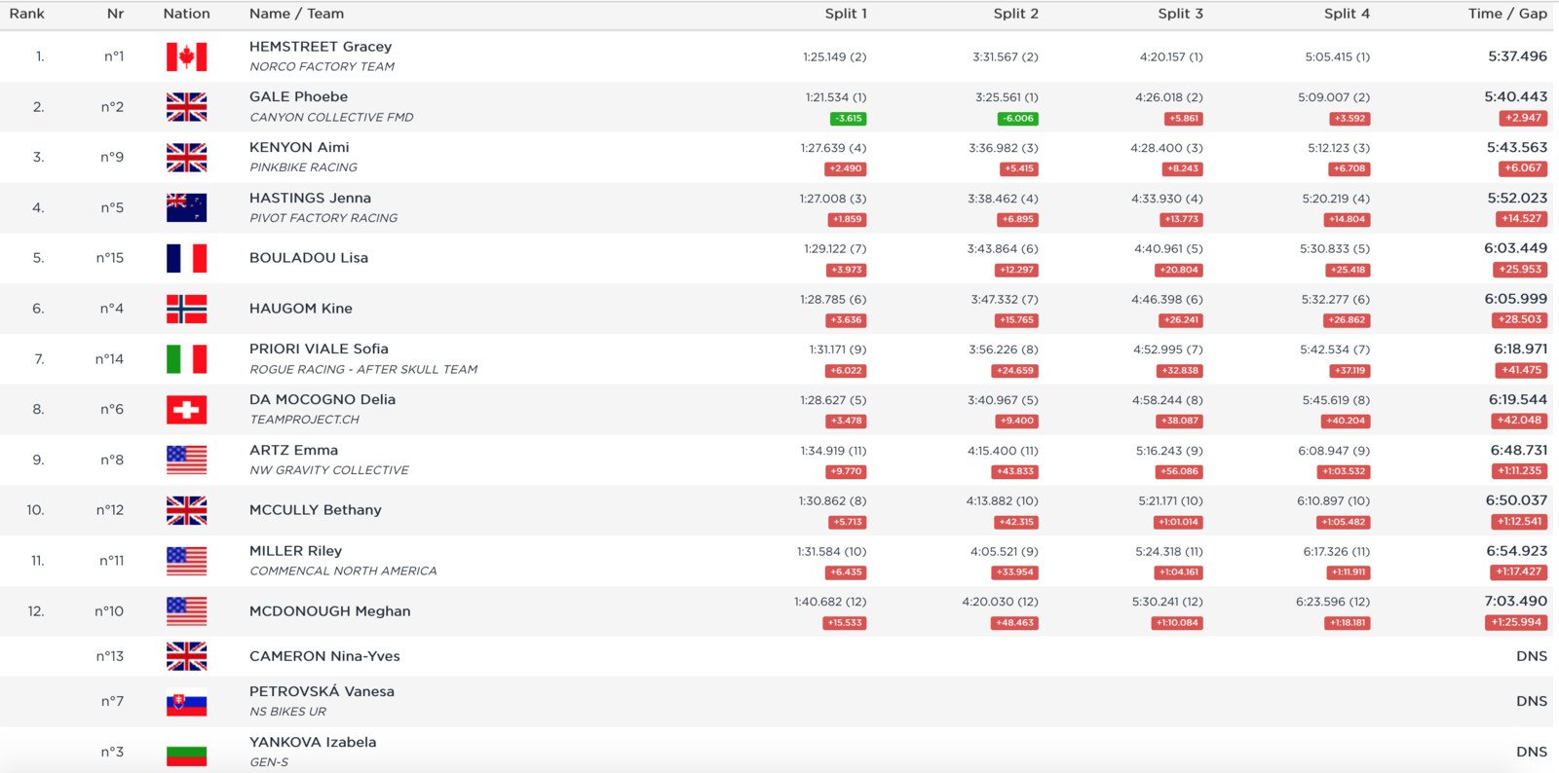Screen dimensions: 1559x773
Task: Click the Name / Team column header
Action: pos(296,14)
